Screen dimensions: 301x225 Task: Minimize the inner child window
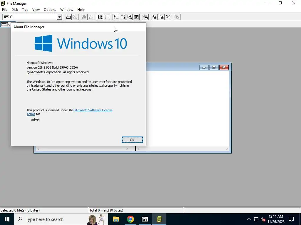[x=204, y=67]
